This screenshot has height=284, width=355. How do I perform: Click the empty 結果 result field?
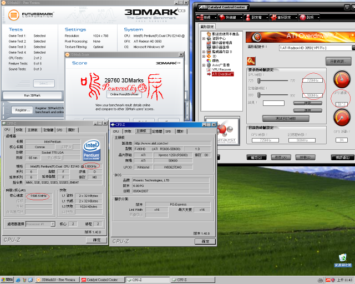click(x=273, y=103)
